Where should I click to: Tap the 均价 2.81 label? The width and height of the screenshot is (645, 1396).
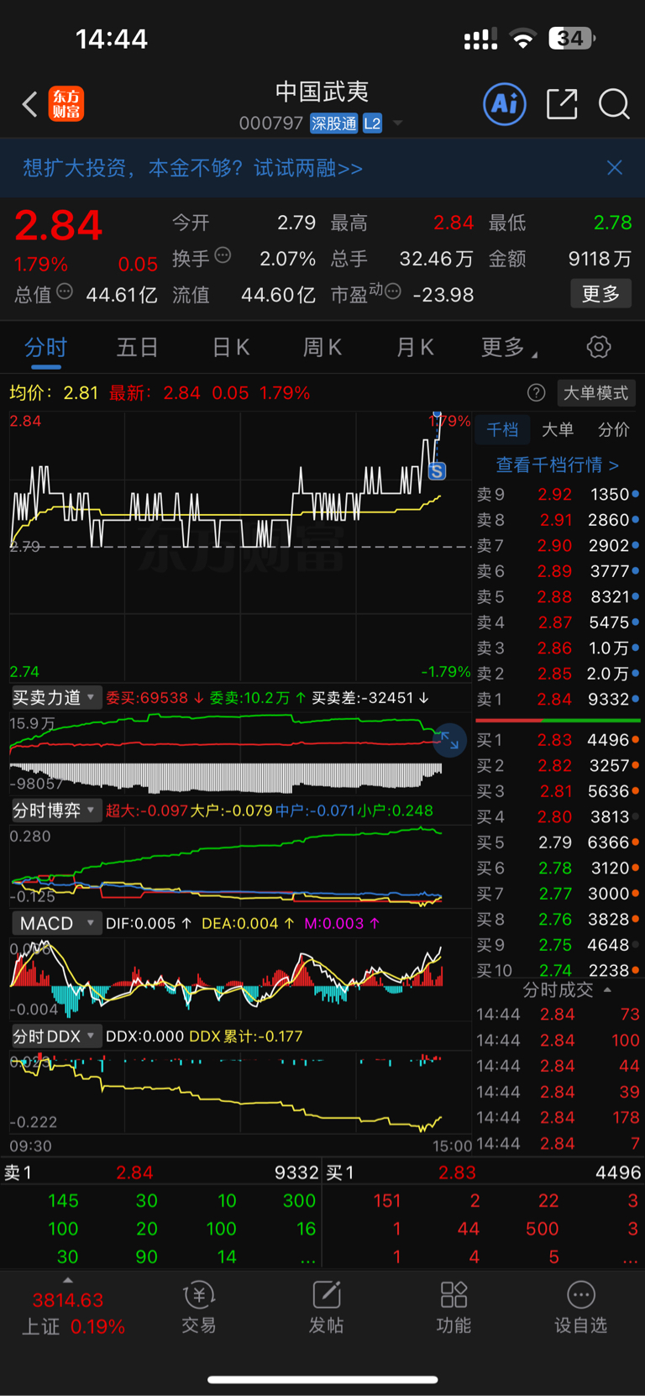click(x=54, y=393)
